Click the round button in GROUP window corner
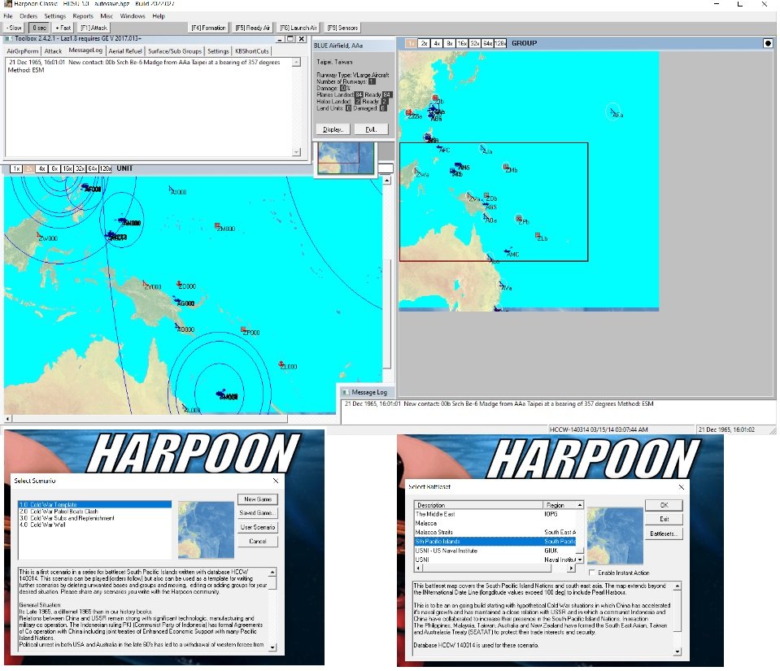Screen dimensions: 780x671 (768, 43)
